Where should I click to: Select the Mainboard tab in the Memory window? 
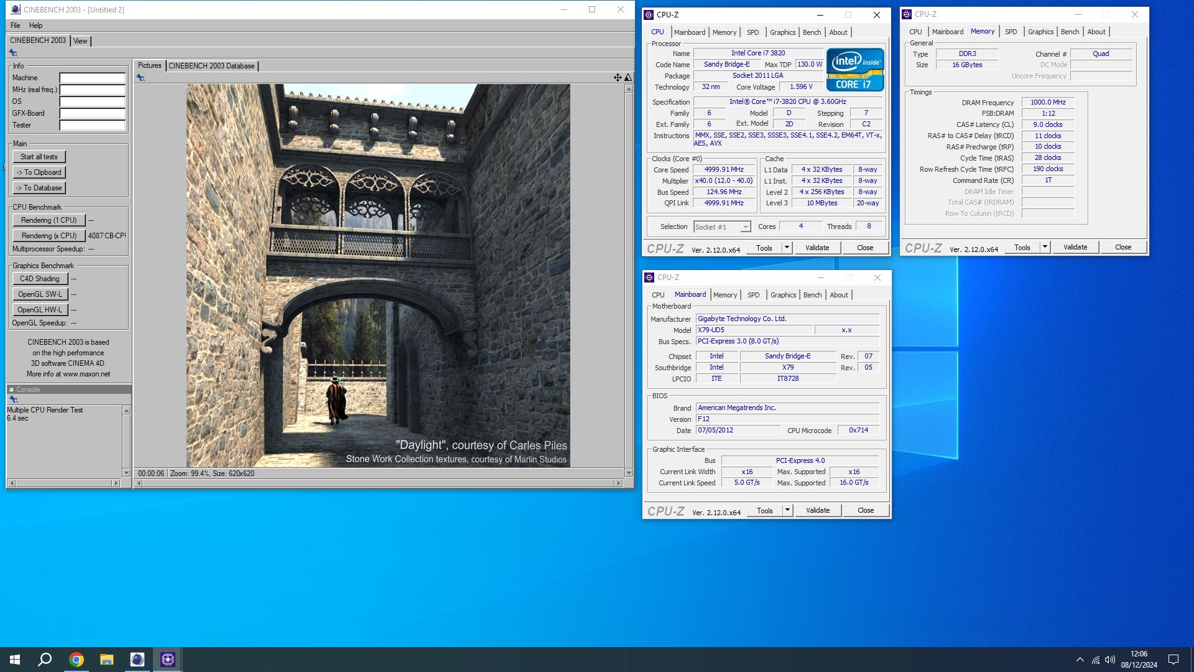click(947, 32)
